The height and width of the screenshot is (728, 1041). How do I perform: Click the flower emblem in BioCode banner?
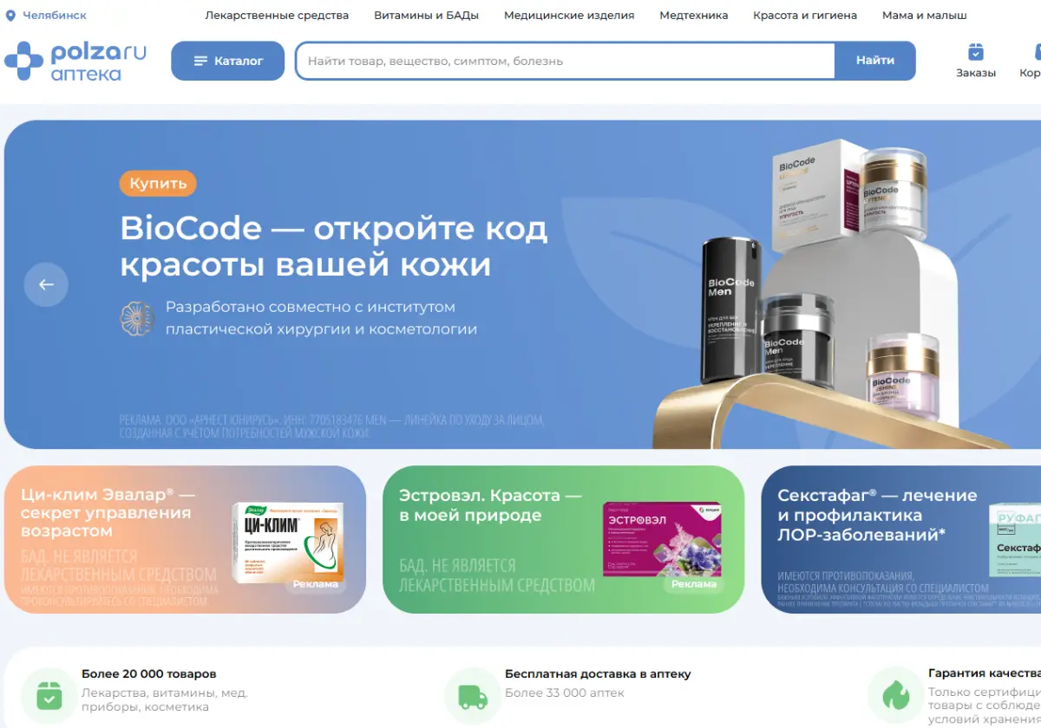coord(136,318)
